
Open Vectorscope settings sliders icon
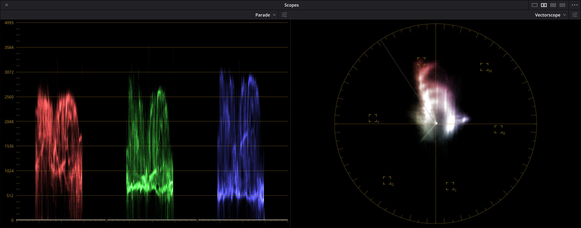(575, 15)
